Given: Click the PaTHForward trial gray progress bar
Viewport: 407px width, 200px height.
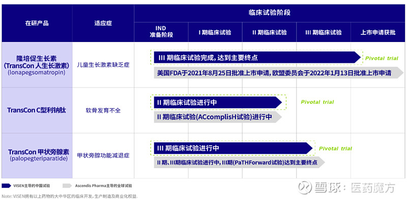Looking at the screenshot, I should click(x=239, y=162).
